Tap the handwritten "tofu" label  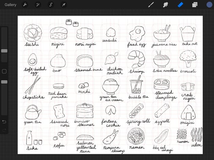[x=59, y=146]
